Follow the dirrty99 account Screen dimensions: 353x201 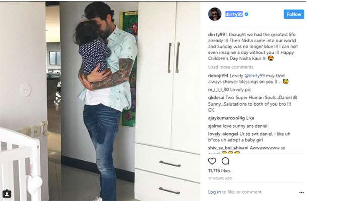pyautogui.click(x=294, y=14)
